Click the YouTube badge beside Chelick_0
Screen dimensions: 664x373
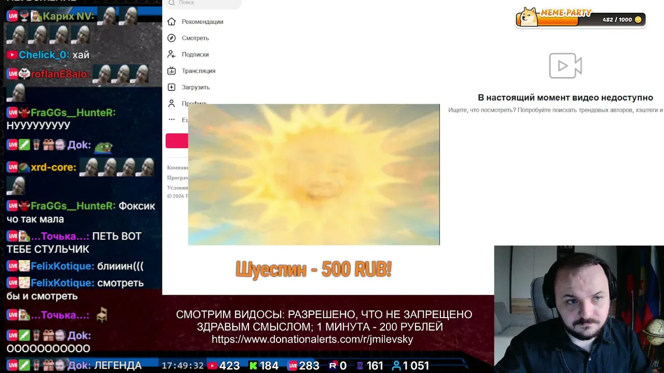point(12,55)
